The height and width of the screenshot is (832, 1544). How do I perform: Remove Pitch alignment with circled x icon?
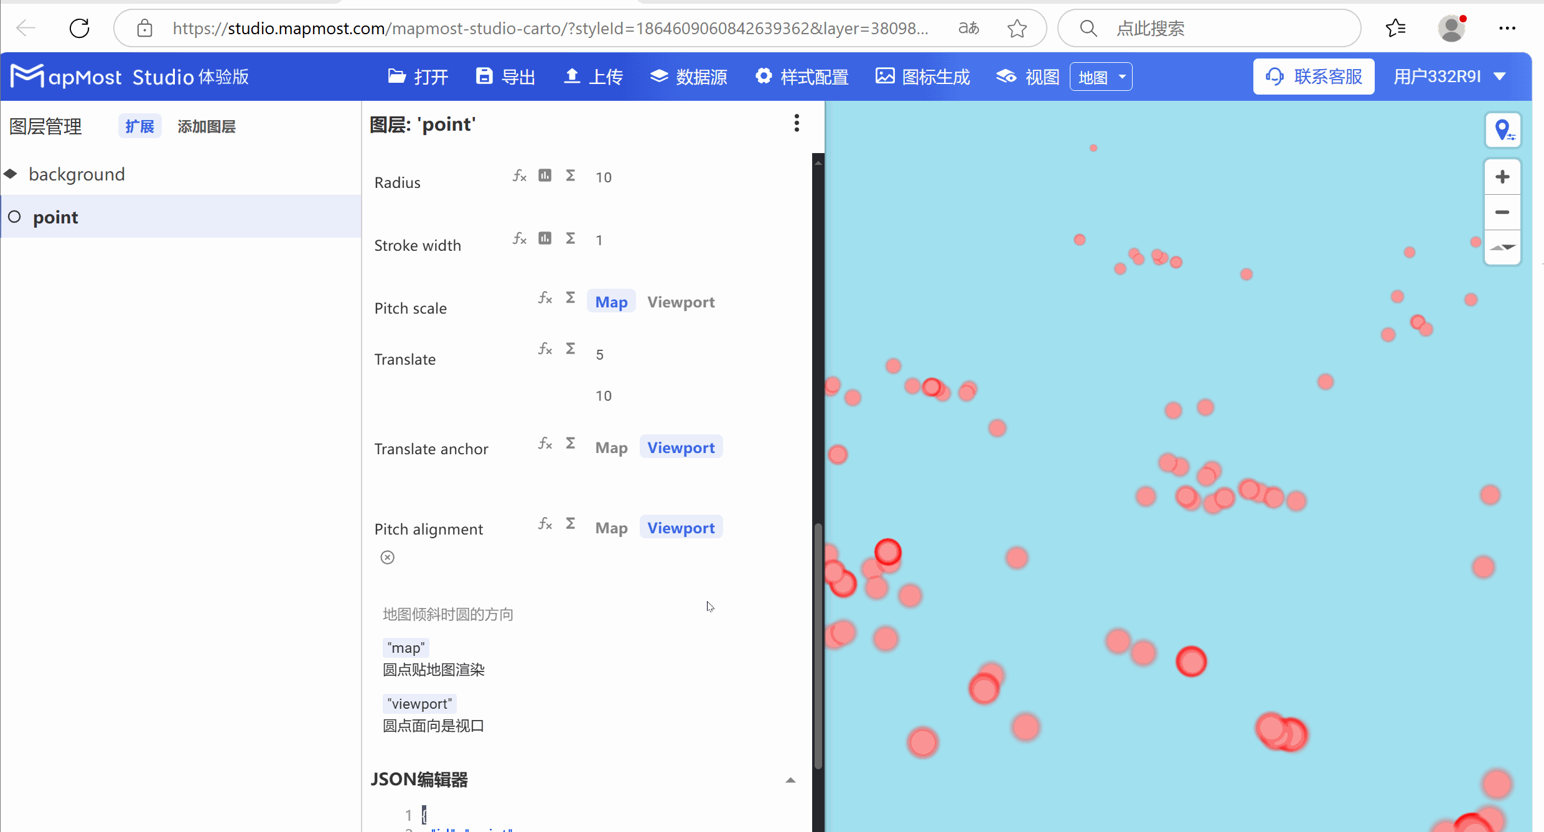[x=387, y=557]
